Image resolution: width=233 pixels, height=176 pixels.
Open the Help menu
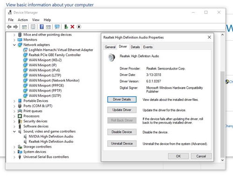tap(47, 20)
